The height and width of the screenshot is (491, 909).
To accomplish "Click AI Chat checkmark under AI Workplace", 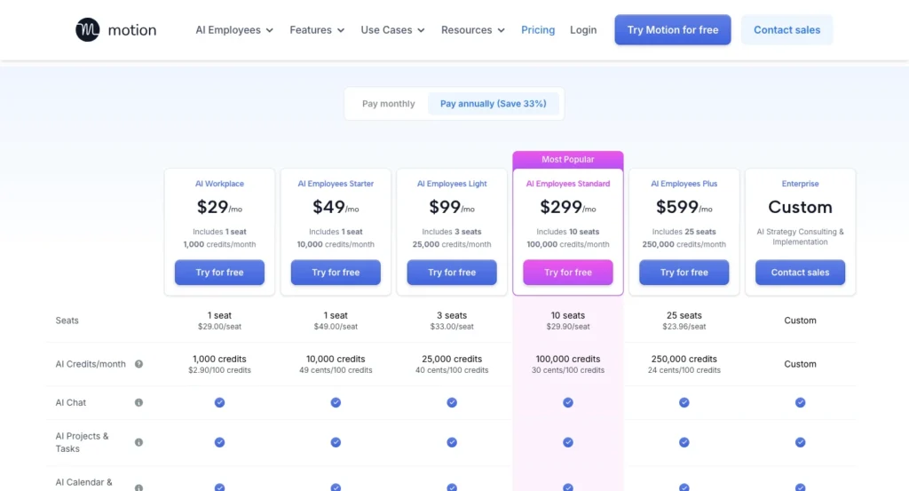I will click(x=220, y=402).
